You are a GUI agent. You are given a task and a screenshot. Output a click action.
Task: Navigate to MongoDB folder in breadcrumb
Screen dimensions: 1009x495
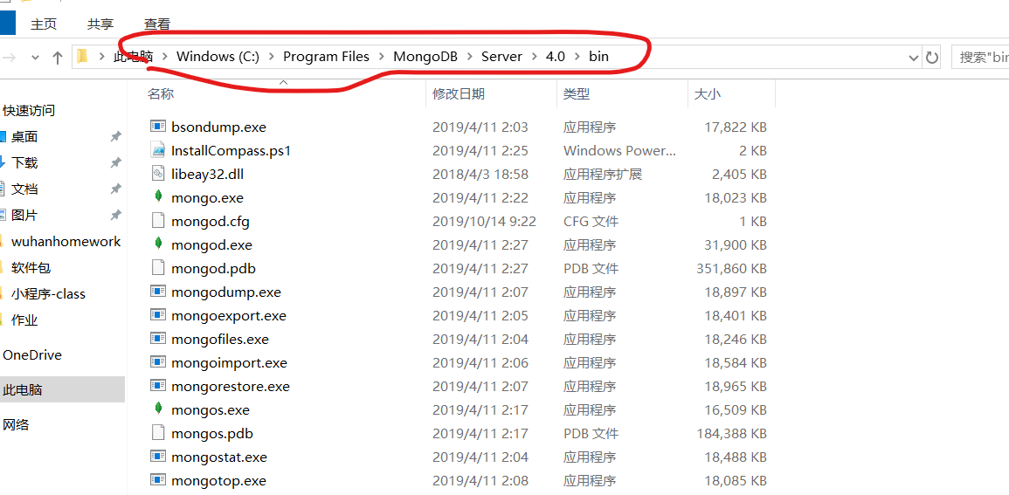click(425, 57)
